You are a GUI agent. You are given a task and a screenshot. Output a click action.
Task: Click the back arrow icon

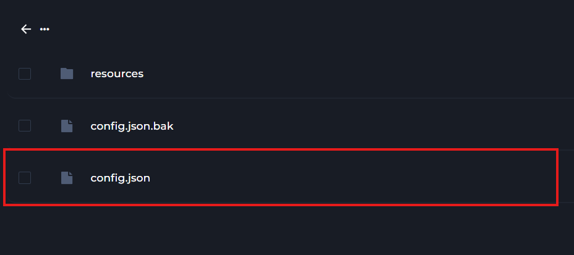click(x=25, y=29)
